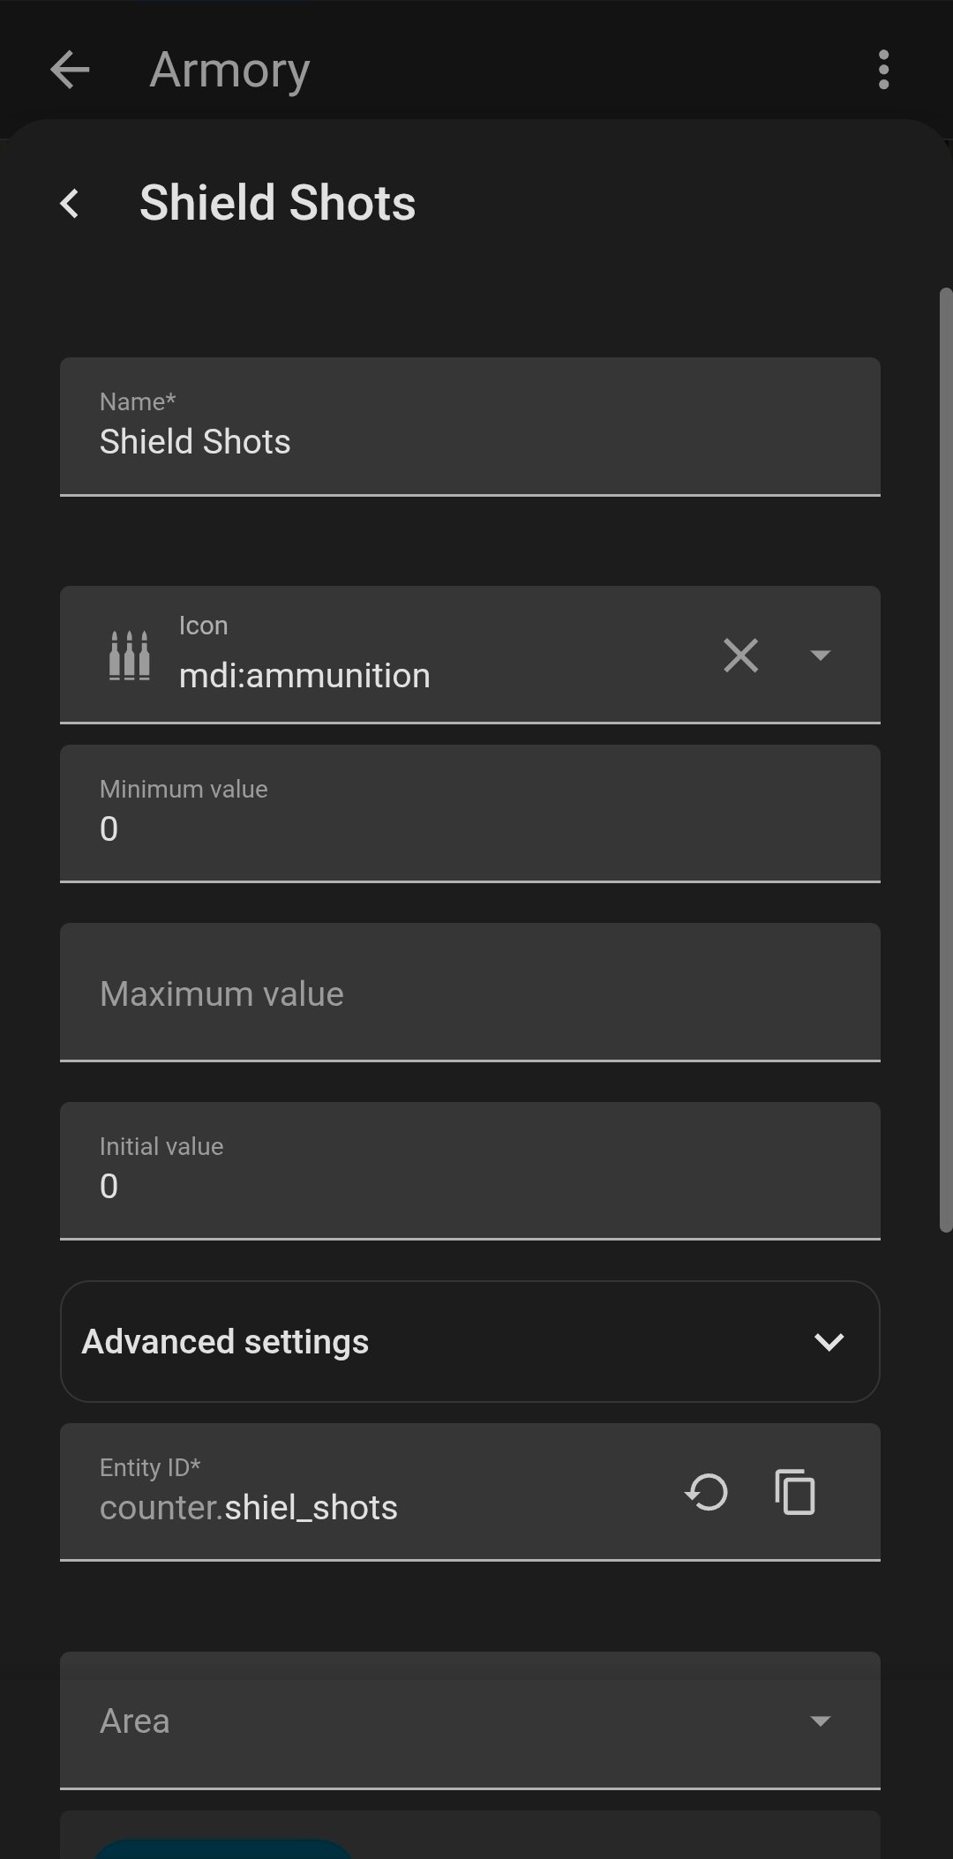This screenshot has height=1859, width=953.
Task: Select the Initial value field
Action: pyautogui.click(x=470, y=1171)
